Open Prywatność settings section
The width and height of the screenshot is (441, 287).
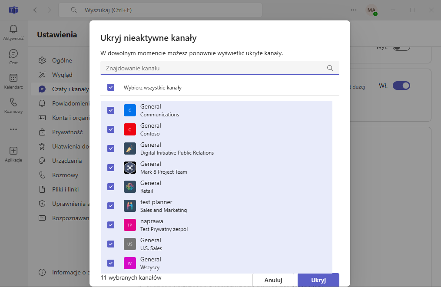(x=60, y=132)
